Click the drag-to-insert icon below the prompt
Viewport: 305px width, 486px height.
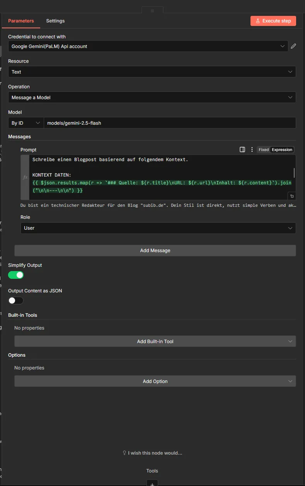tap(292, 196)
